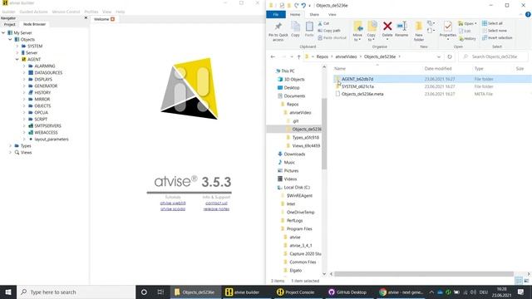Expand the ALARMING tree node
This screenshot has width=532, height=299.
tap(24, 66)
